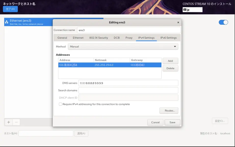Click the Netmask column header
This screenshot has width=235, height=147.
[112, 60]
